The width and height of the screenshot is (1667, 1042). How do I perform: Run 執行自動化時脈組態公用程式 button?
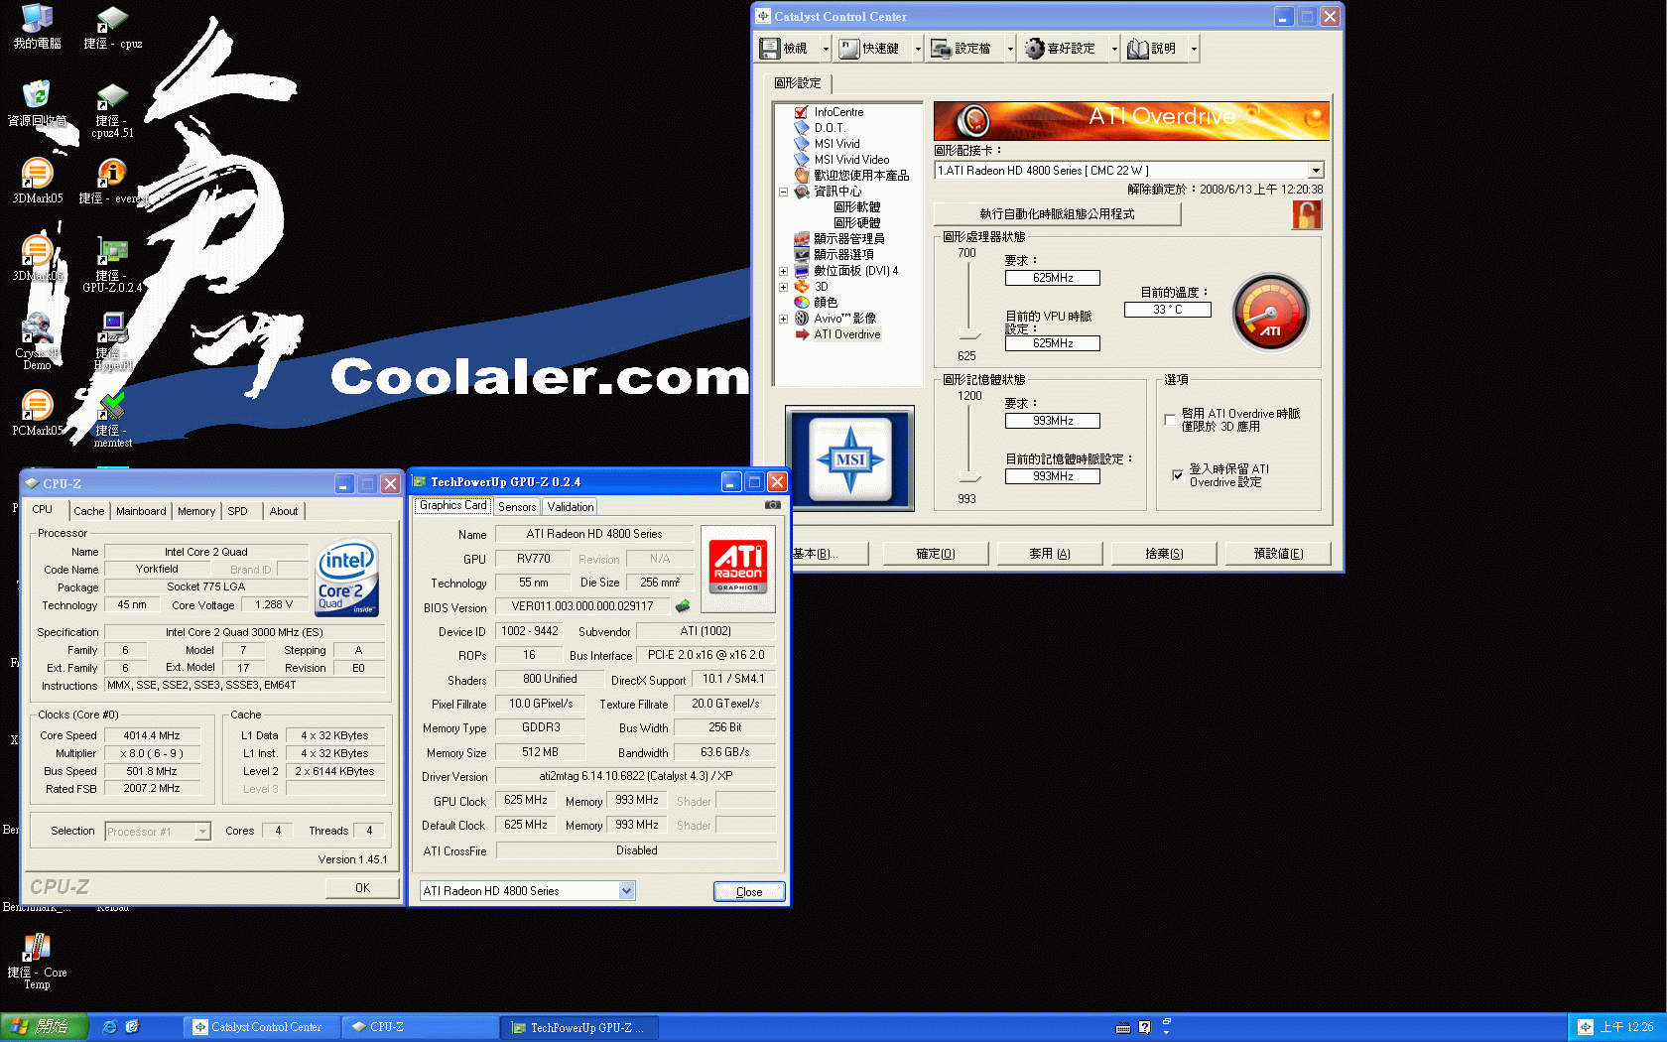[x=1057, y=214]
